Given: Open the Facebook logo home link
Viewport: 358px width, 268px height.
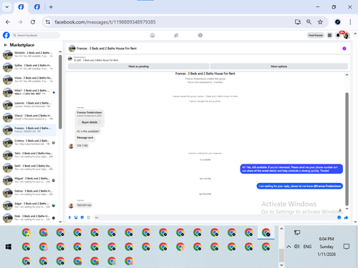Looking at the screenshot, I should [x=6, y=35].
